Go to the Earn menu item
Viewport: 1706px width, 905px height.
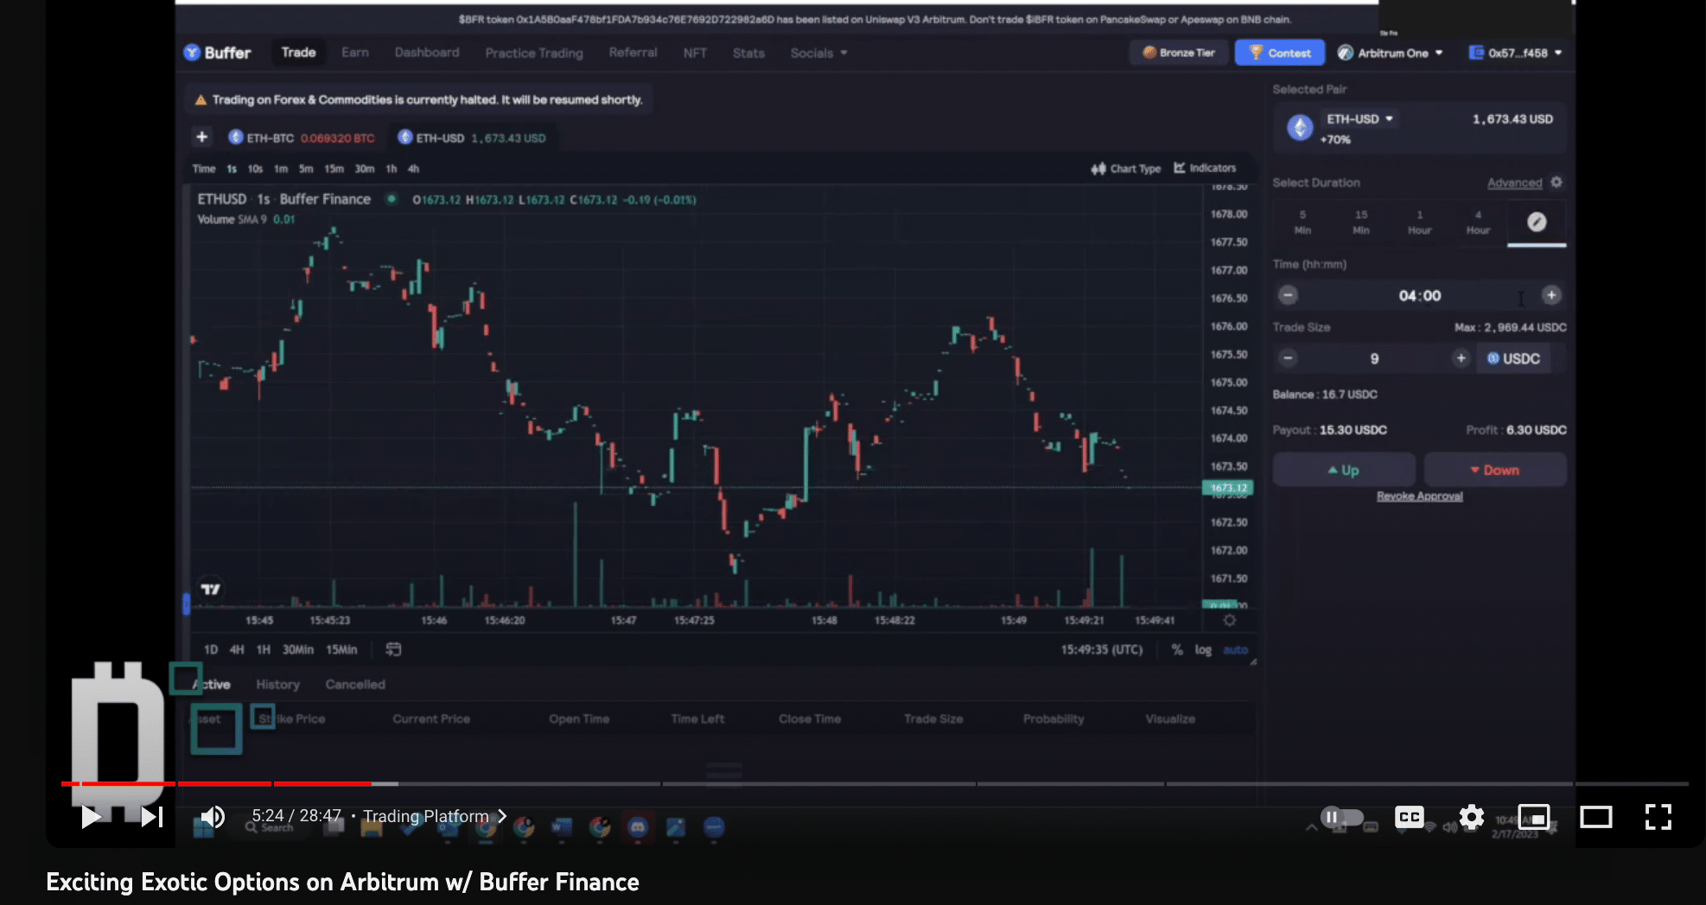[x=354, y=53]
